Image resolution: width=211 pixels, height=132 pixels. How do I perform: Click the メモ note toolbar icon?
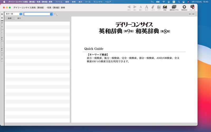159,7
